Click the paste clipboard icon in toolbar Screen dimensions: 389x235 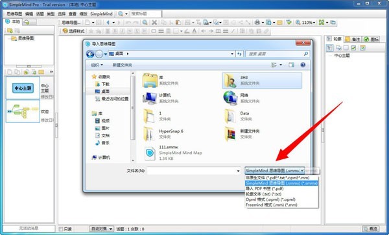(x=178, y=23)
